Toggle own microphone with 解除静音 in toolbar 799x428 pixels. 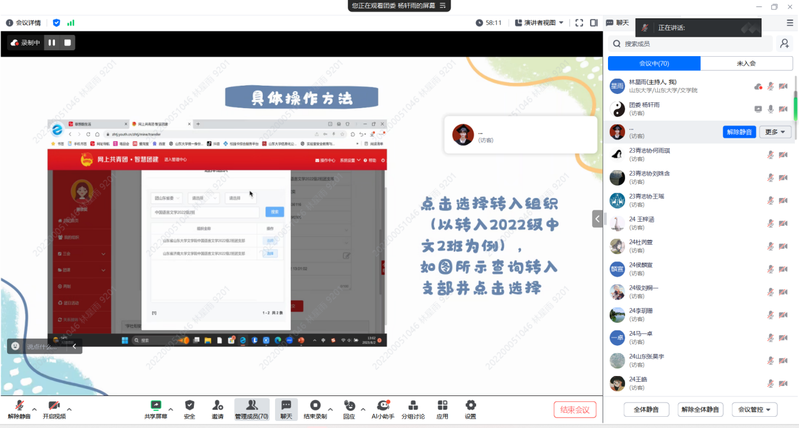[x=20, y=408]
